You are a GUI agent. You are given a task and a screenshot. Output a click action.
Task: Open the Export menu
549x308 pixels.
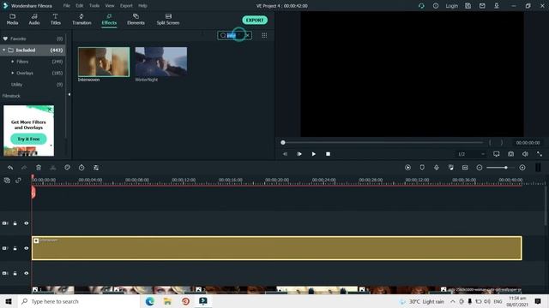126,6
